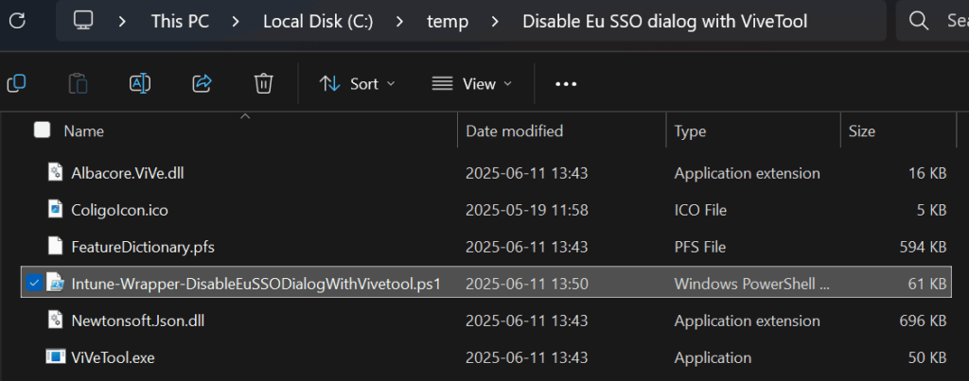Image resolution: width=969 pixels, height=381 pixels.
Task: Click the Delete trash can icon
Action: pos(264,83)
